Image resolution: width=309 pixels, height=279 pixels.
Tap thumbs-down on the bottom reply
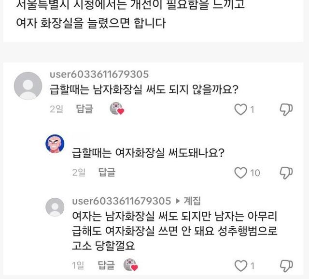pyautogui.click(x=286, y=265)
